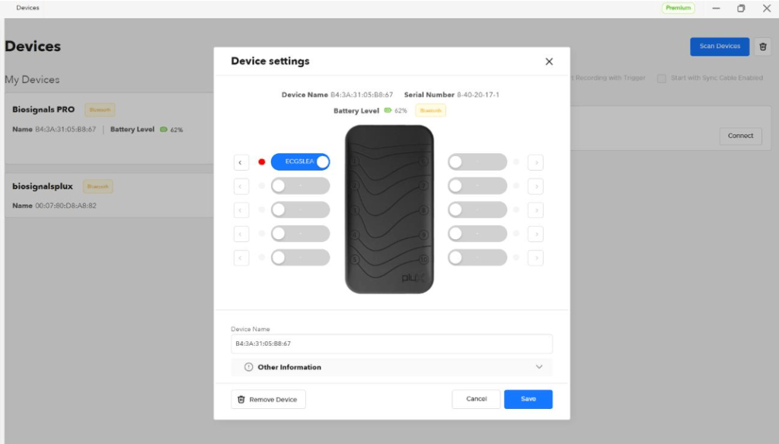Click the right arrow beside channel 6
Image resolution: width=779 pixels, height=444 pixels.
click(x=535, y=162)
